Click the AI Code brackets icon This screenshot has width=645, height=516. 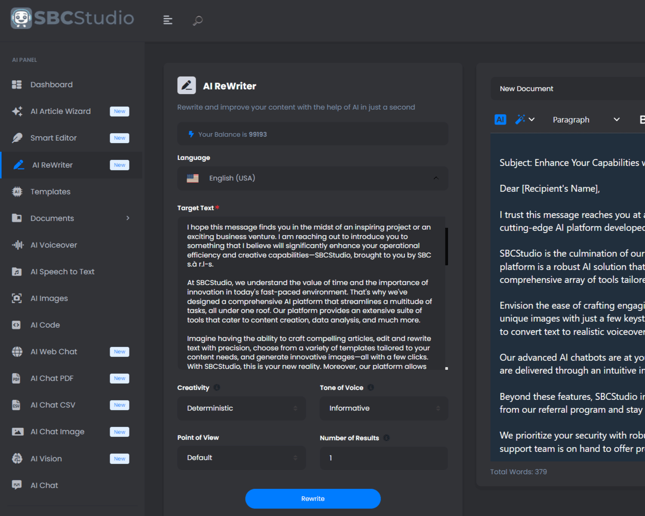coord(16,325)
